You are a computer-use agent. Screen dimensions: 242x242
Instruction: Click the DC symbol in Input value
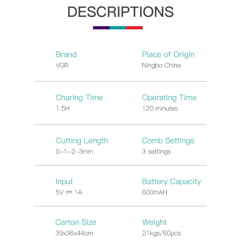[x=69, y=192]
